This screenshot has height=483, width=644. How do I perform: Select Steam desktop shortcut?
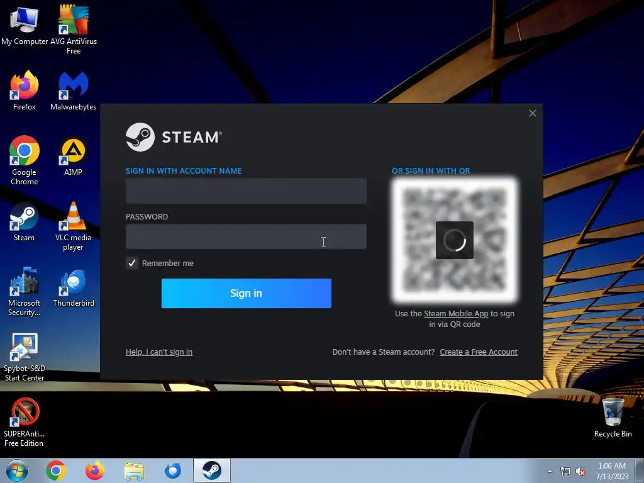25,222
